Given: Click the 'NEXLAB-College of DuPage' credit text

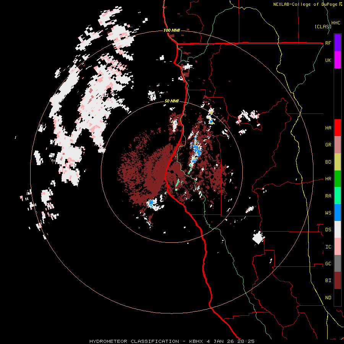Looking at the screenshot, I should point(306,4).
